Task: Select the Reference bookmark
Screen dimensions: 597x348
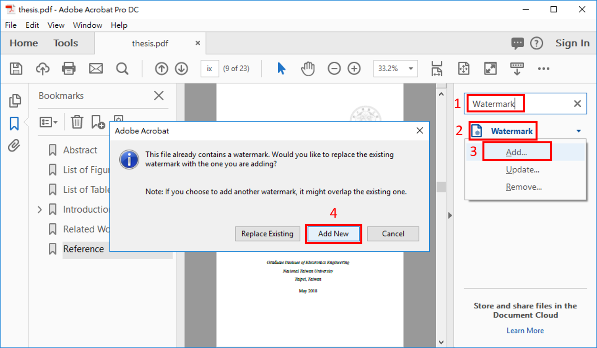Action: (x=84, y=249)
